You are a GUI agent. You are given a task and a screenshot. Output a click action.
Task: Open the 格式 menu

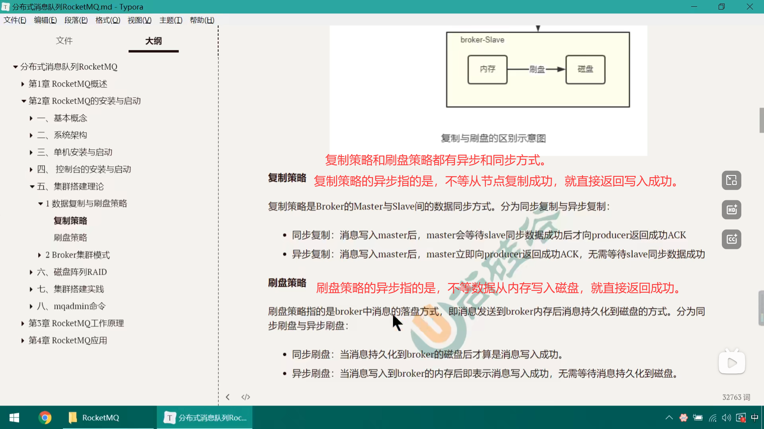click(107, 20)
